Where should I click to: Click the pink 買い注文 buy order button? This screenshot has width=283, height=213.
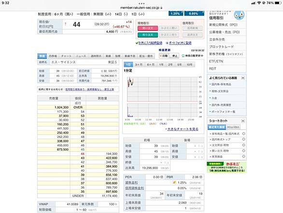(x=148, y=28)
